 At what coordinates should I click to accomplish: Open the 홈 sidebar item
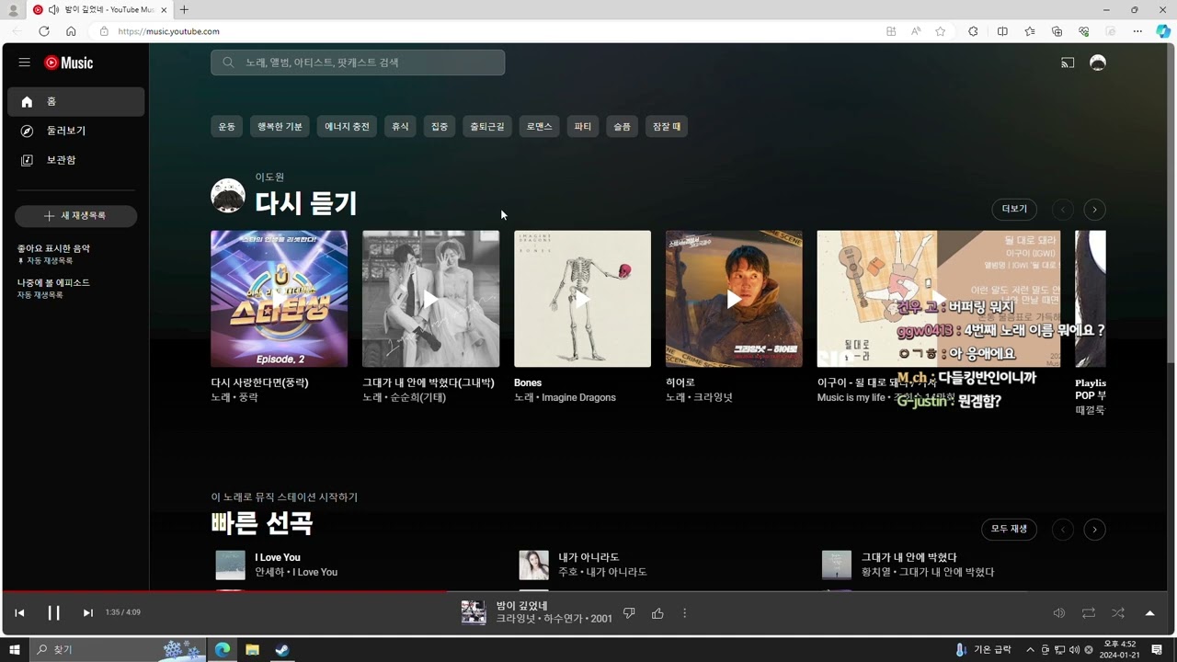pyautogui.click(x=75, y=101)
